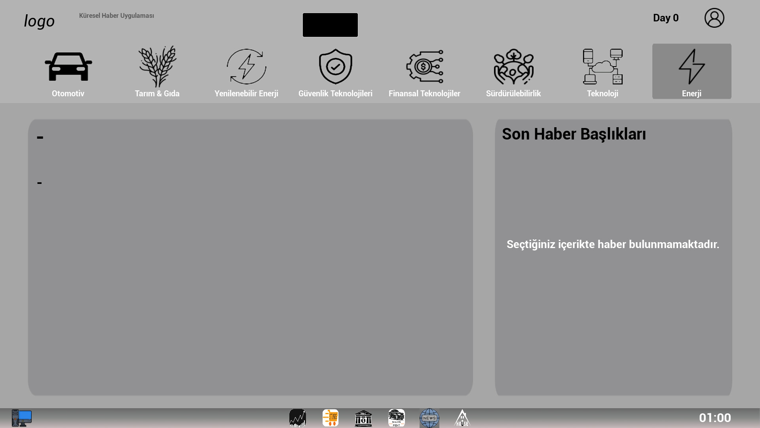This screenshot has width=760, height=428.
Task: Open the stock chart app from the taskbar
Action: coord(298,418)
